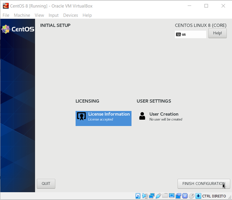Click the network adapter status icon
232x200 pixels.
[x=151, y=196]
